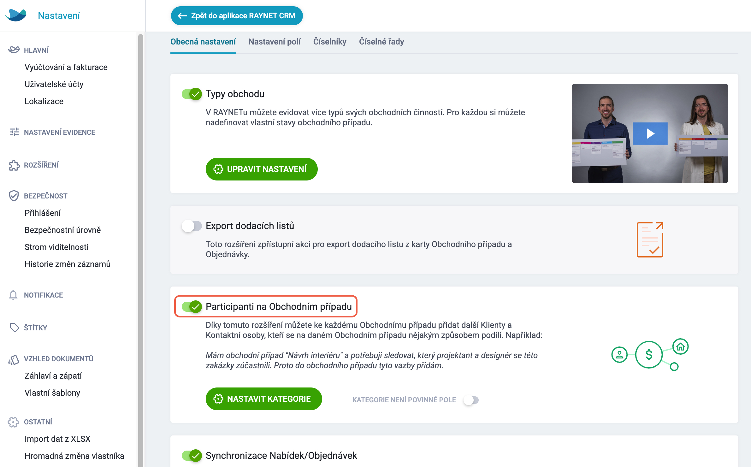Expand the Nastavení evidence section
This screenshot has height=467, width=751.
59,132
